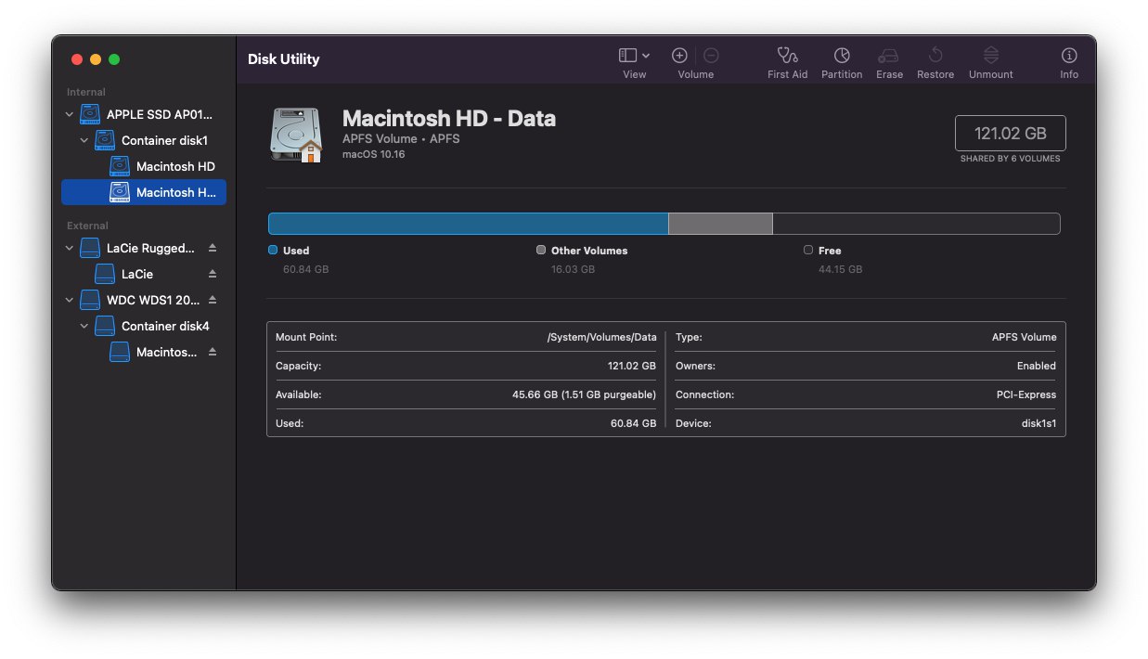This screenshot has width=1148, height=659.
Task: Click the Used 60.84 GB table value
Action: 633,423
